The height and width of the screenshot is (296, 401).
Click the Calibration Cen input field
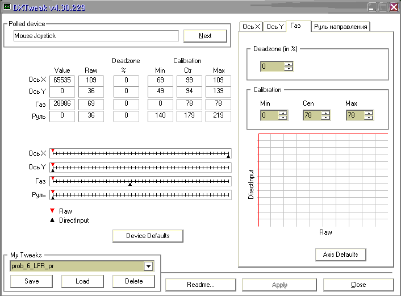(312, 115)
